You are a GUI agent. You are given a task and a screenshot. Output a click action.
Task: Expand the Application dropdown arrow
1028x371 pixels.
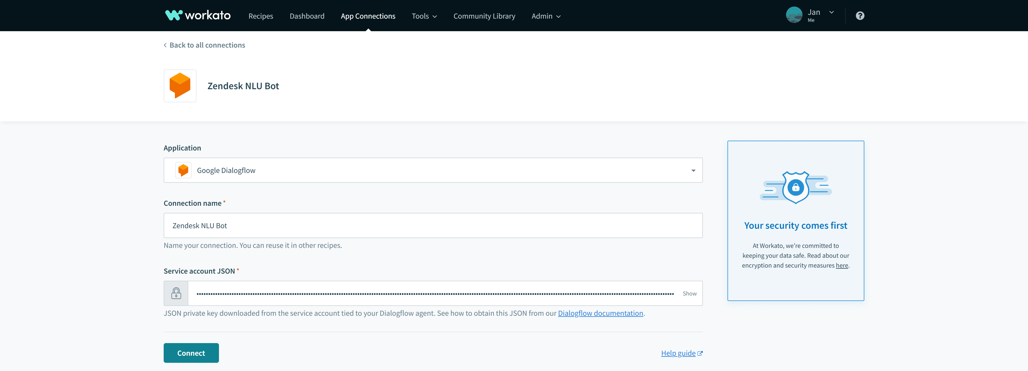tap(693, 171)
